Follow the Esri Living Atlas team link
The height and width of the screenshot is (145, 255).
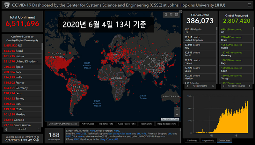pyautogui.click(x=120, y=134)
